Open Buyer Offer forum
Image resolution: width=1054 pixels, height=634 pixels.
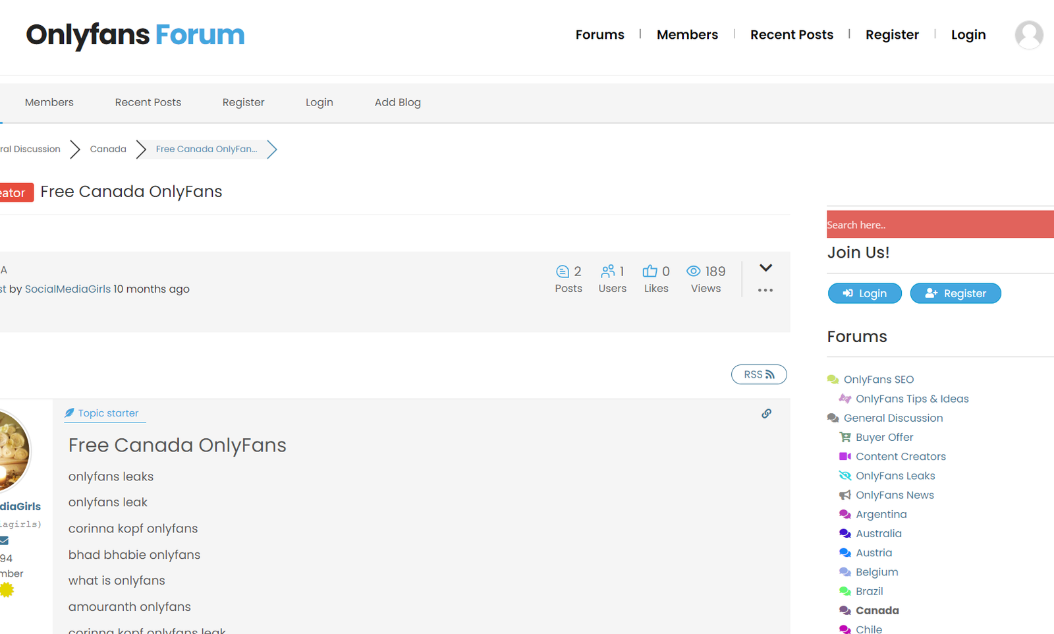pyautogui.click(x=884, y=437)
